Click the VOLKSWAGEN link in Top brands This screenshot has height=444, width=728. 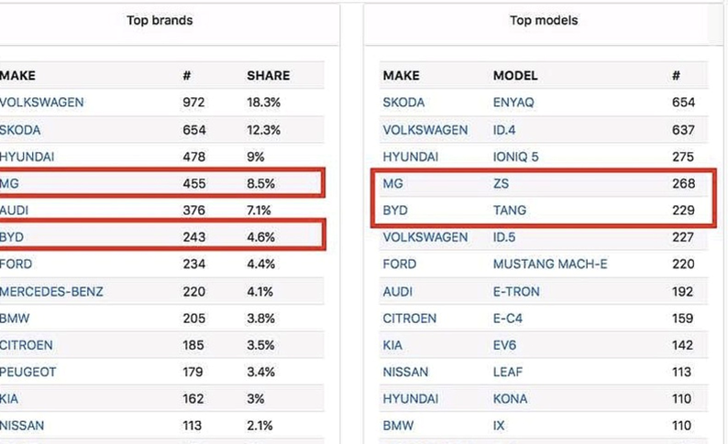click(42, 103)
